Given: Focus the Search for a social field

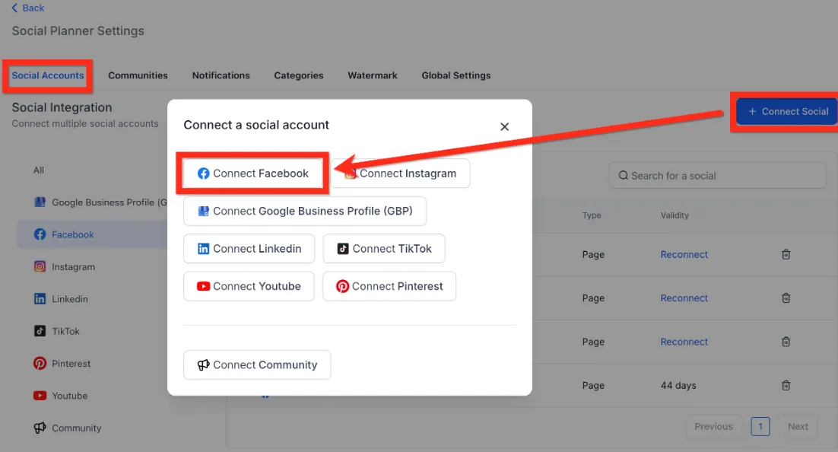Looking at the screenshot, I should (x=717, y=176).
